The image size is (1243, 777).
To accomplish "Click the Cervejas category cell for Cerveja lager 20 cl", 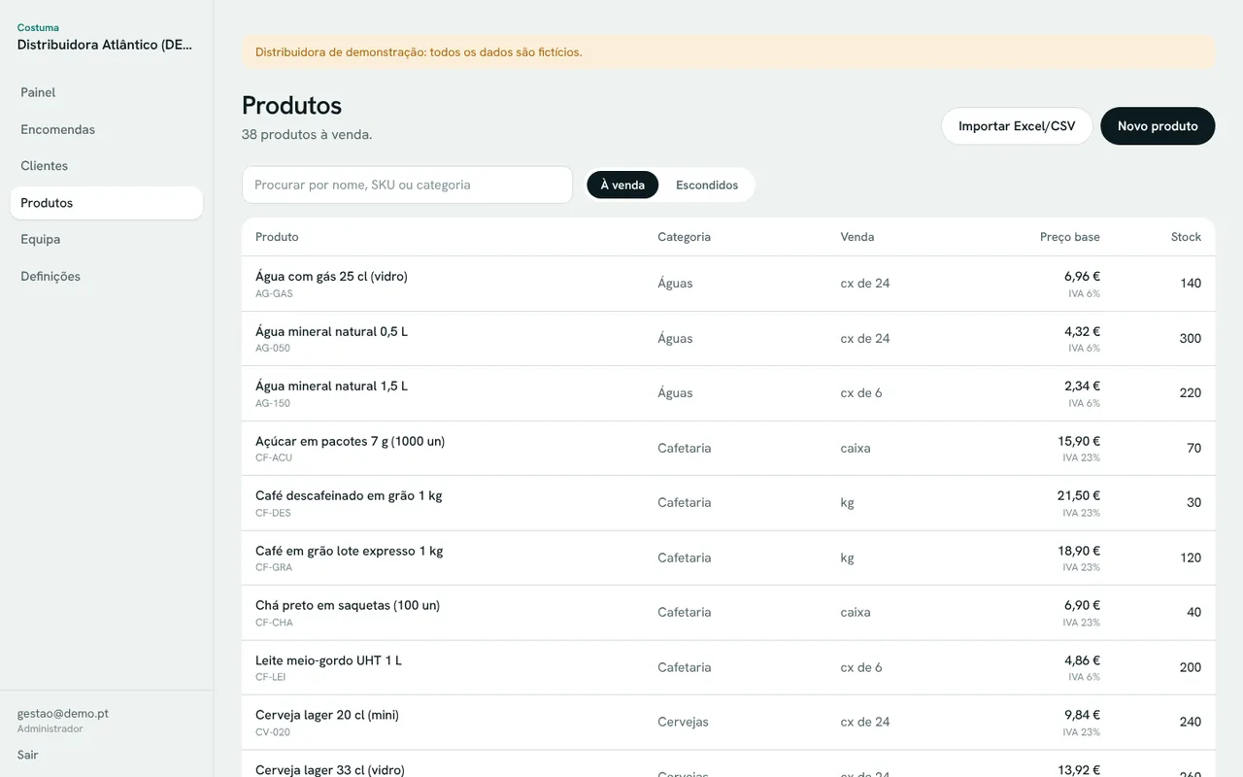I will click(x=683, y=722).
